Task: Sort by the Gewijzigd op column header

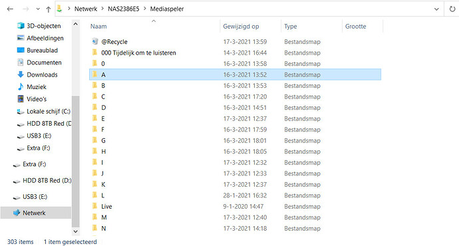Action: point(241,27)
